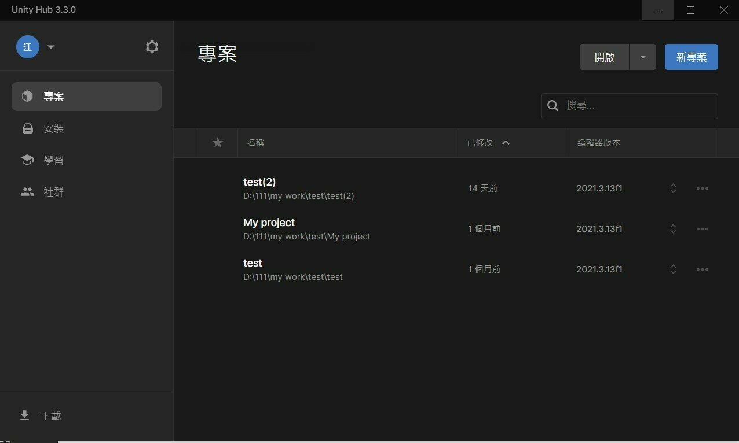Image resolution: width=739 pixels, height=443 pixels.
Task: Open the 安裝 sidebar section
Action: coord(86,128)
